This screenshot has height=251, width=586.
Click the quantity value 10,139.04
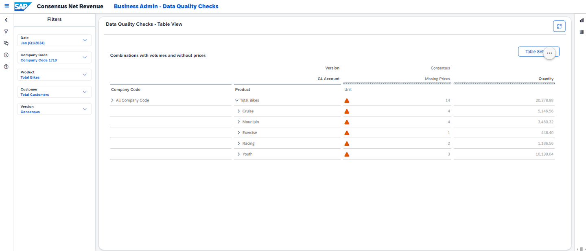click(x=544, y=154)
